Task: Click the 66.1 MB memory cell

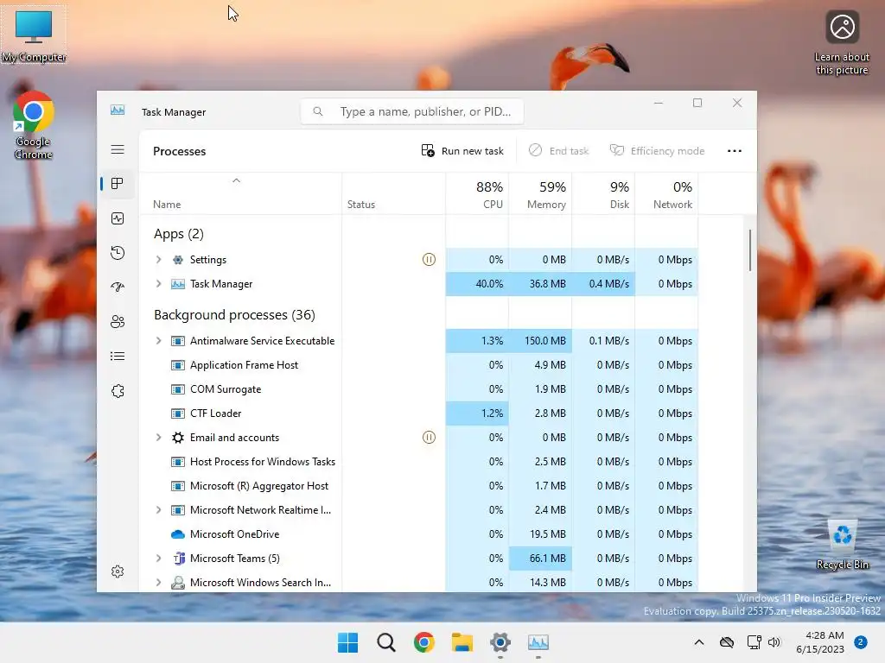Action: coord(540,559)
